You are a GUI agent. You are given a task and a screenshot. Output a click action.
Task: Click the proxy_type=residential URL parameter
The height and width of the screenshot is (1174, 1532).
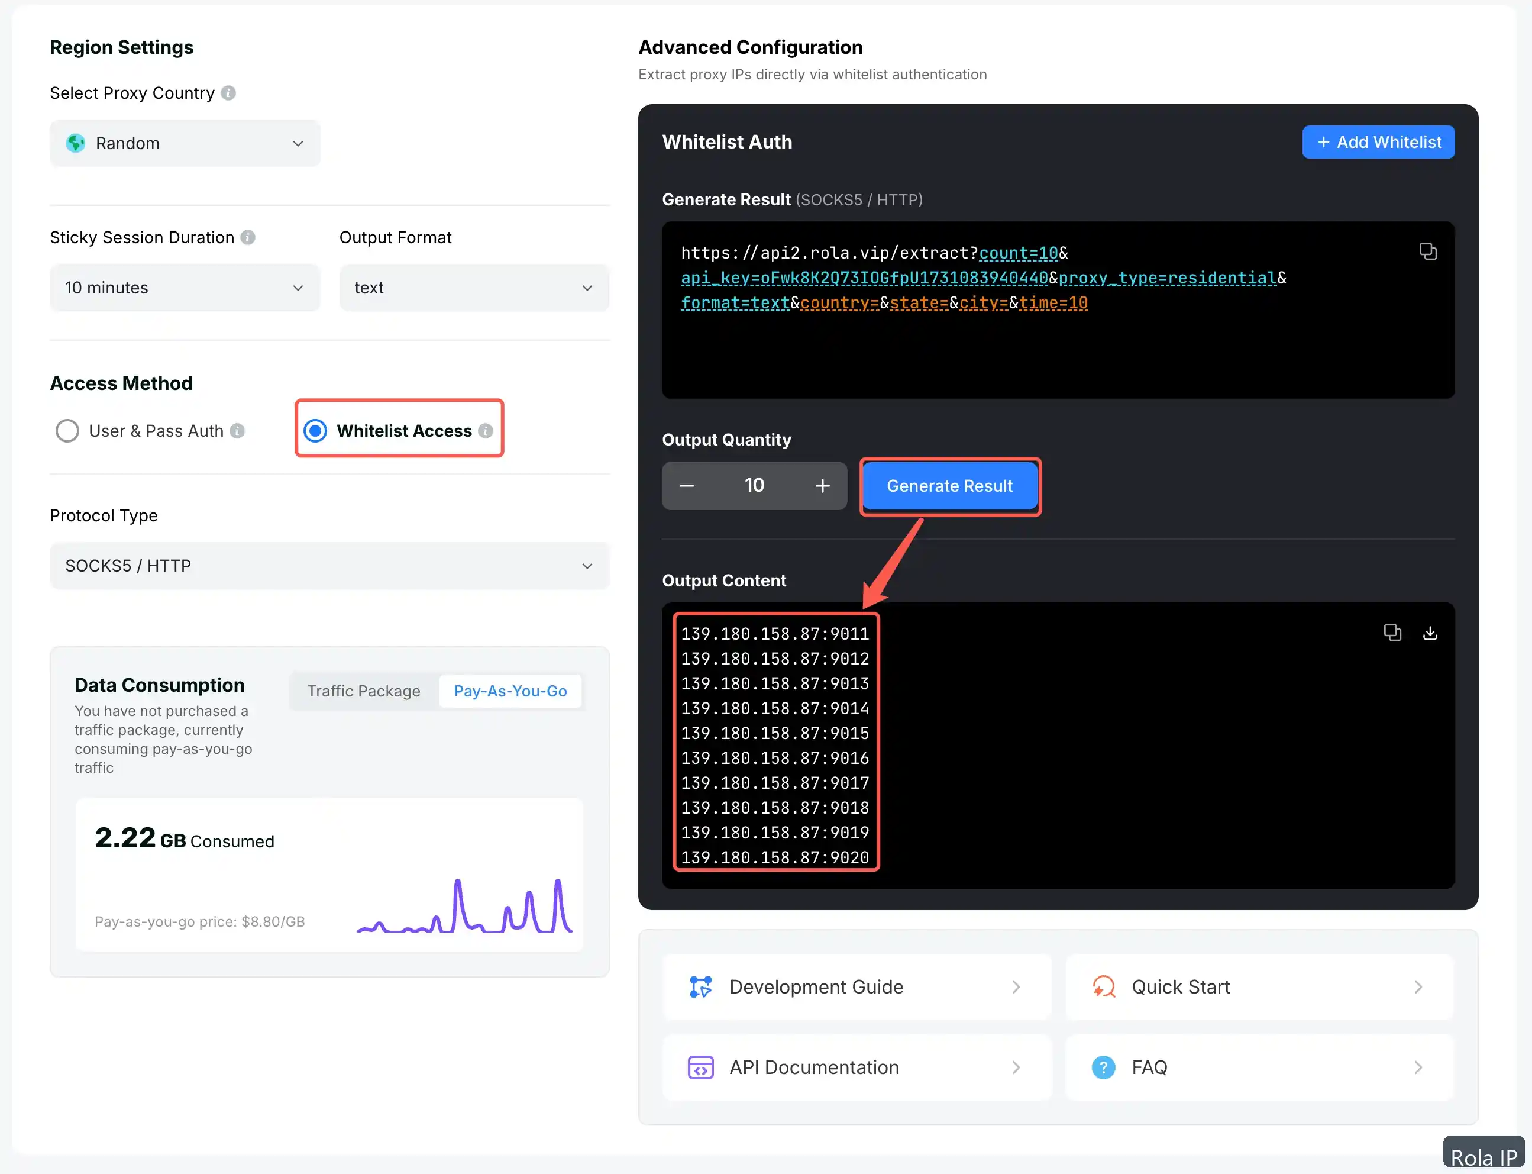coord(1168,278)
